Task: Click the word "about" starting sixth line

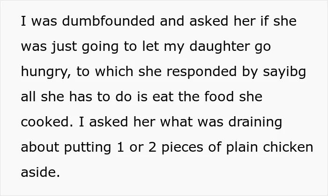Action: point(40,147)
